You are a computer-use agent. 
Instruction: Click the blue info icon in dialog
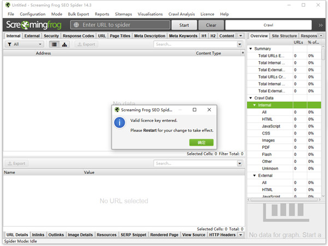pyautogui.click(x=120, y=123)
